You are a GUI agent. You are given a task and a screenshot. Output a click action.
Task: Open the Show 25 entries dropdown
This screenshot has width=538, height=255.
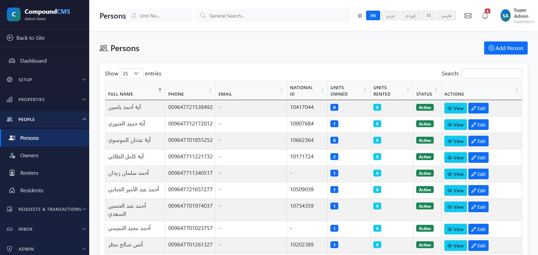[x=131, y=73]
